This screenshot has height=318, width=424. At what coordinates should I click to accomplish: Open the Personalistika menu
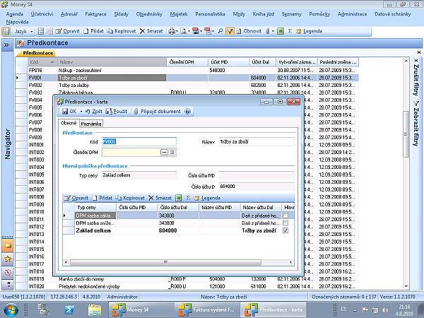pyautogui.click(x=210, y=14)
